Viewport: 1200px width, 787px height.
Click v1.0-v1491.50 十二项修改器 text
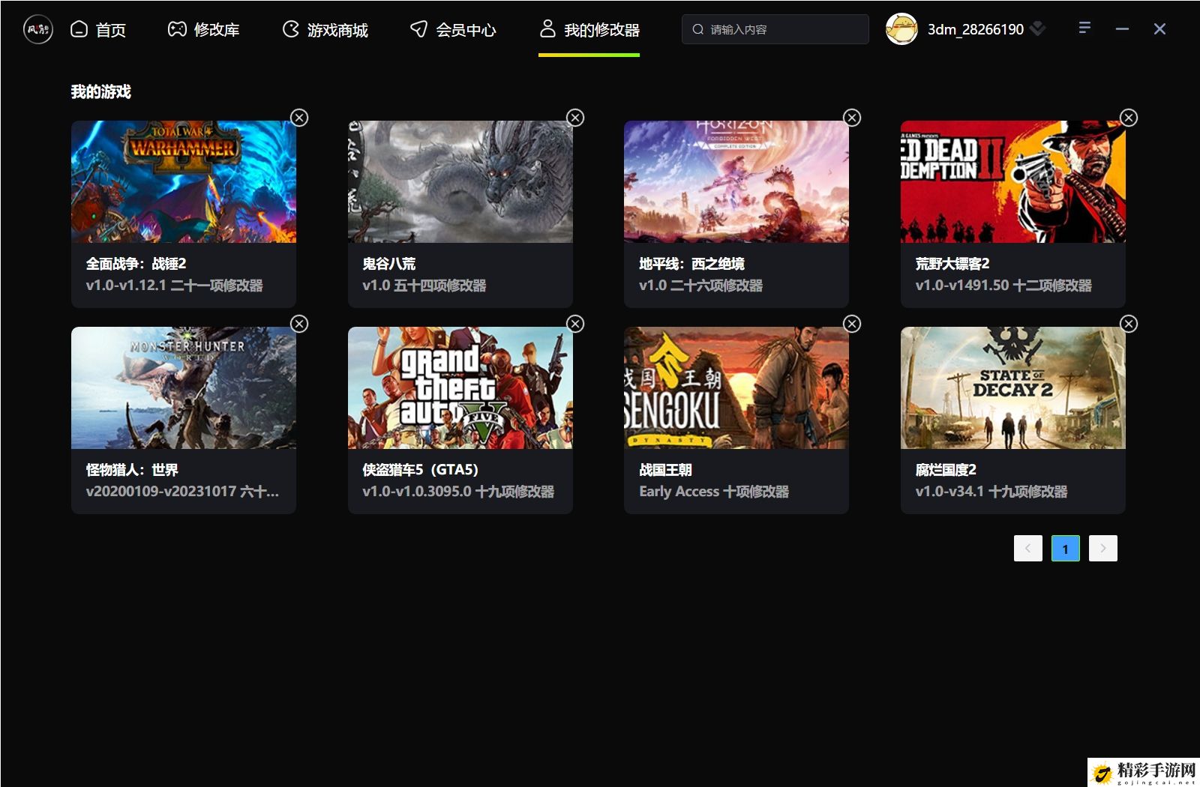click(x=1003, y=286)
